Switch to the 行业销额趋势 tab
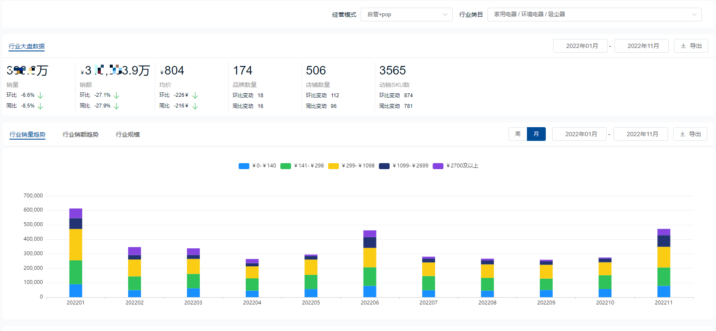Image resolution: width=716 pixels, height=331 pixels. pyautogui.click(x=81, y=134)
